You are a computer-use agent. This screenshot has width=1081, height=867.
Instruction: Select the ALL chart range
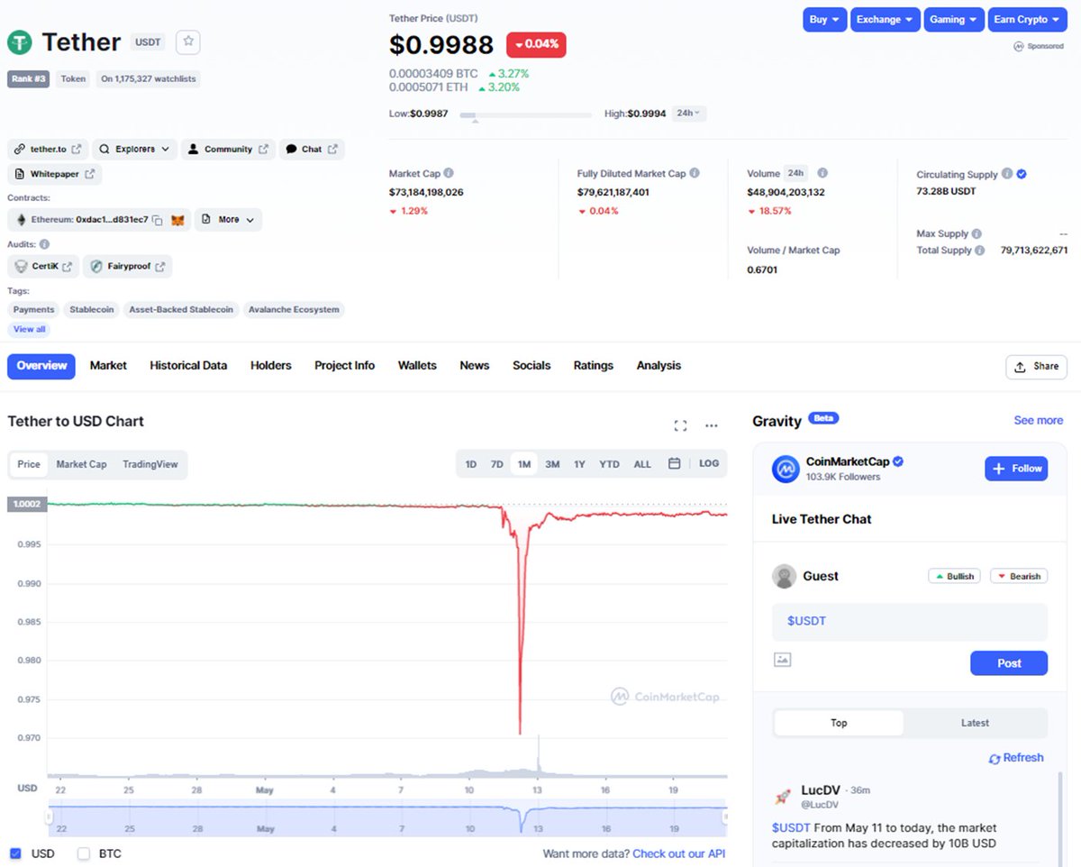(x=642, y=464)
